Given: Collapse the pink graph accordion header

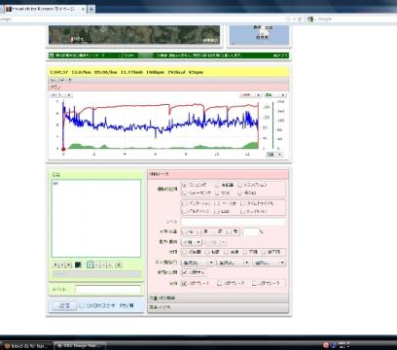Looking at the screenshot, I should 168,87.
